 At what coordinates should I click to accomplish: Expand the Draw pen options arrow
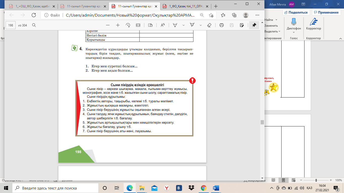(x=184, y=25)
